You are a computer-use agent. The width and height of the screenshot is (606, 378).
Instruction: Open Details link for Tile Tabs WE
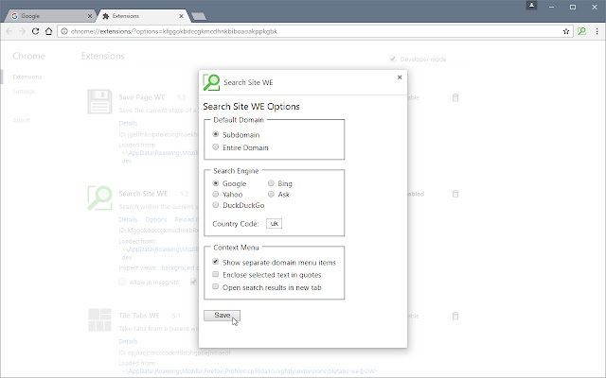(128, 341)
